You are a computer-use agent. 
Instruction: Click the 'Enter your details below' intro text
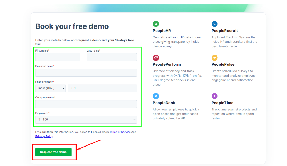[85, 42]
